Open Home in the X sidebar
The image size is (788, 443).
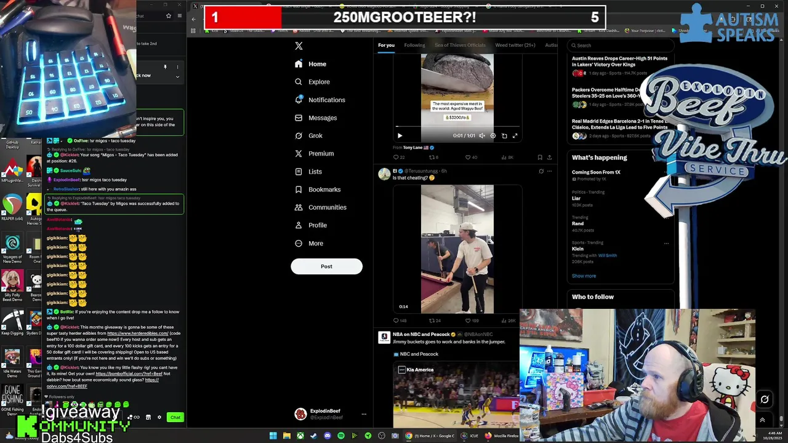(311, 64)
